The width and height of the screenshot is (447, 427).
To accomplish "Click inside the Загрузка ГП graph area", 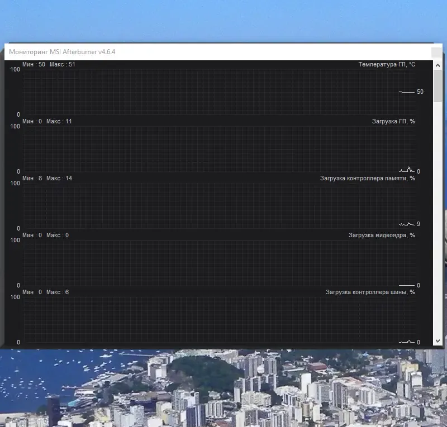I will 219,148.
